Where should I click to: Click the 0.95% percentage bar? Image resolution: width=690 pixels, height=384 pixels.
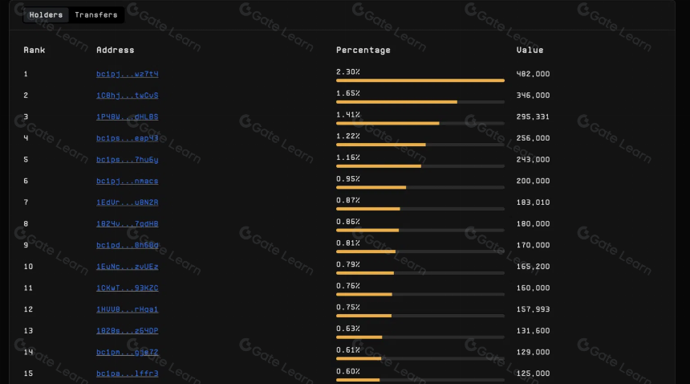(420, 188)
